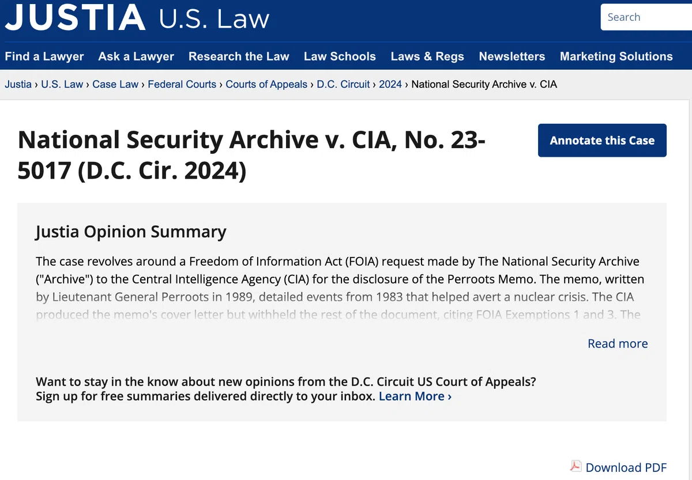The height and width of the screenshot is (480, 692).
Task: Focus the Search input field
Action: click(646, 17)
